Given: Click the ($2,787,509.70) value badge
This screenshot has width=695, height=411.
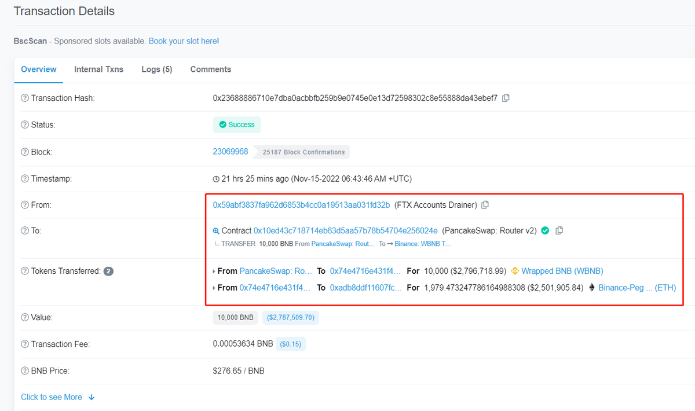Looking at the screenshot, I should (x=291, y=317).
